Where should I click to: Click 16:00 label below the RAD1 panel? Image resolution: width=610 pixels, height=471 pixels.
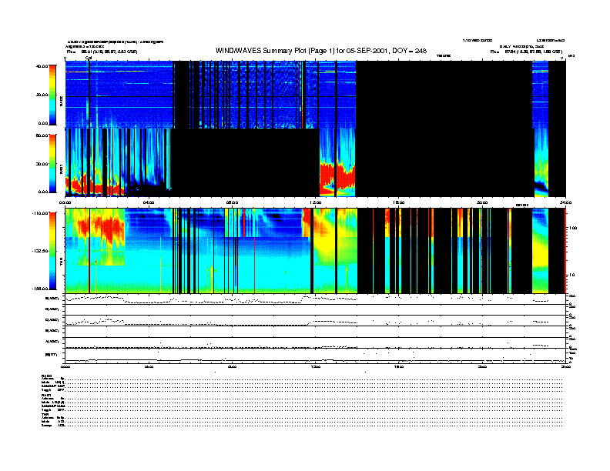pyautogui.click(x=399, y=202)
